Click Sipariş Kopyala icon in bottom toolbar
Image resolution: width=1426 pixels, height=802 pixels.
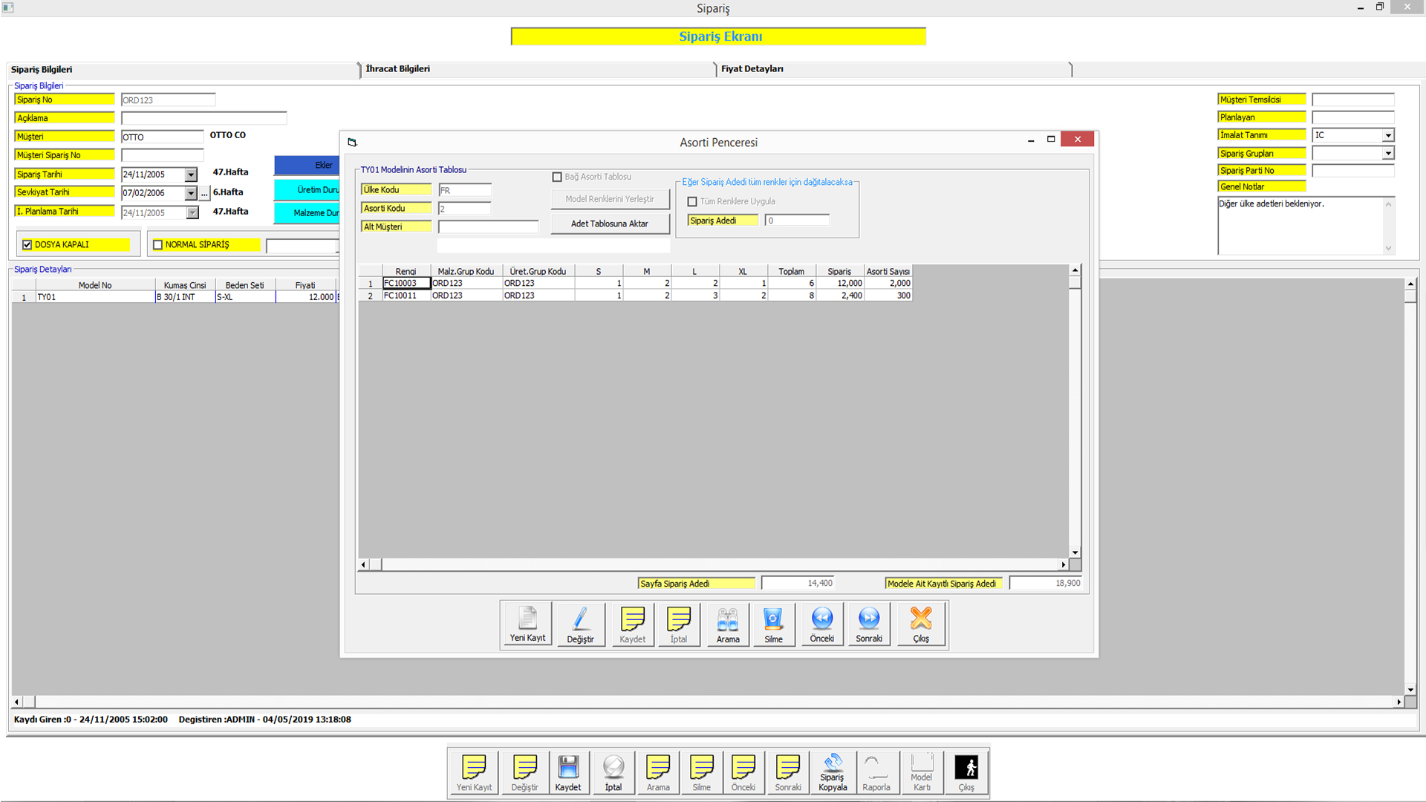(x=833, y=772)
